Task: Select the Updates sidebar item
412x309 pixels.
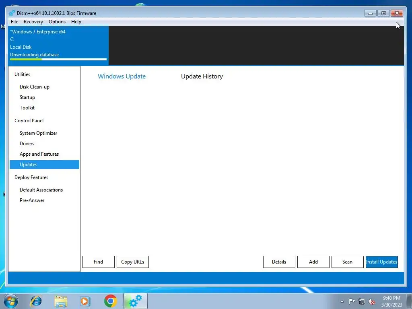Action: pos(44,165)
